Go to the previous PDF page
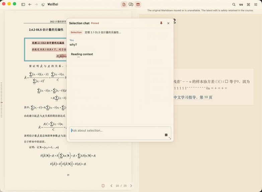The height and width of the screenshot is (192, 262). (x=111, y=186)
